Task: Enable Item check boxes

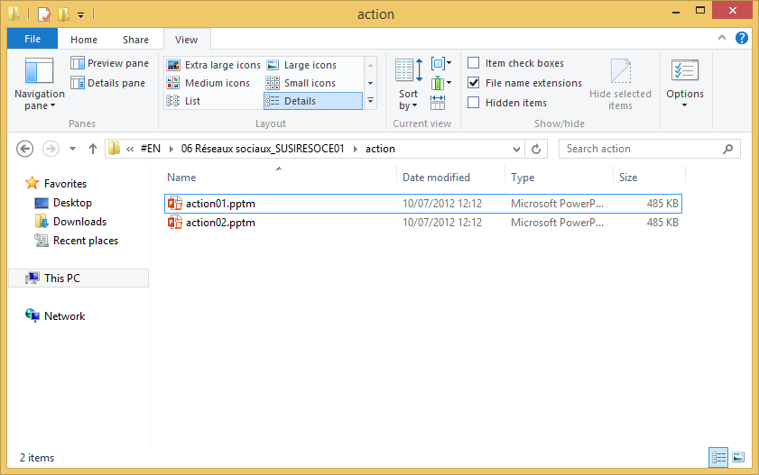Action: click(x=474, y=63)
